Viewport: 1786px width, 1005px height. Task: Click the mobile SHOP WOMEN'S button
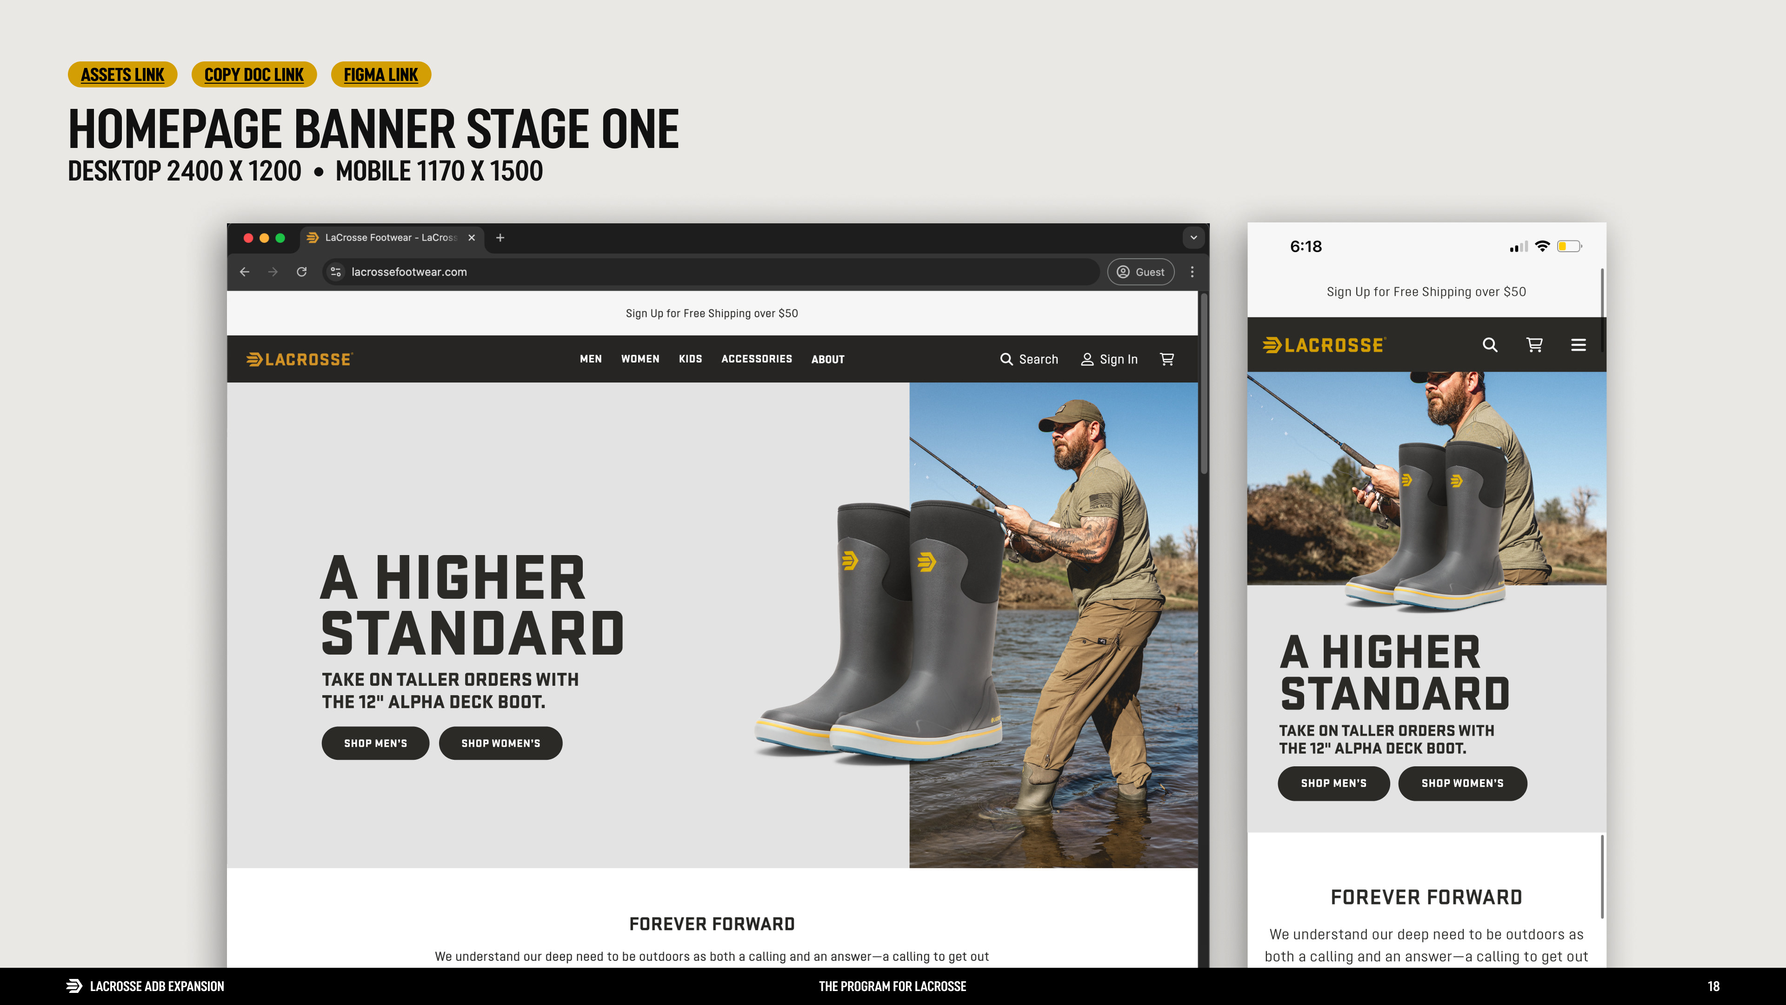[1462, 783]
